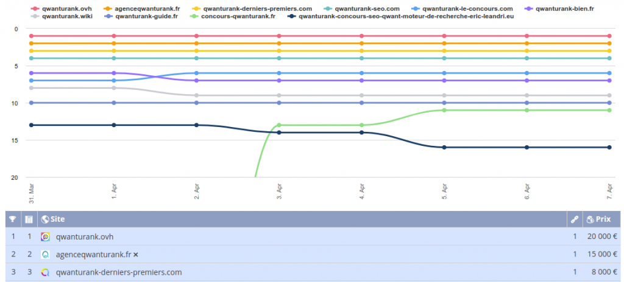Click the '1. Apr' x-axis label

pos(114,193)
